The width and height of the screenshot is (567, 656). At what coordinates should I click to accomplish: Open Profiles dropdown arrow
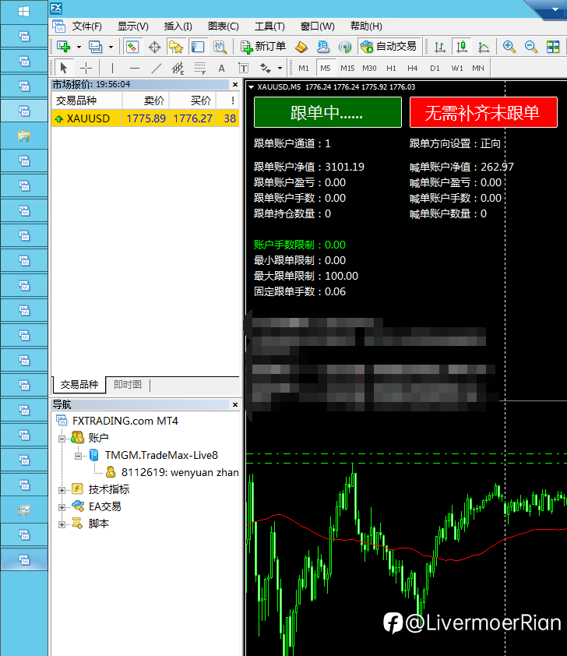coord(111,47)
